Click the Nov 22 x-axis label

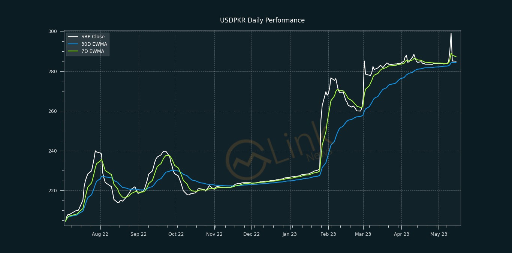(214, 234)
